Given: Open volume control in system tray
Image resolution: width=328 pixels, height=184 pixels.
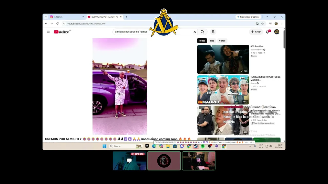Looking at the screenshot, I should (271, 146).
